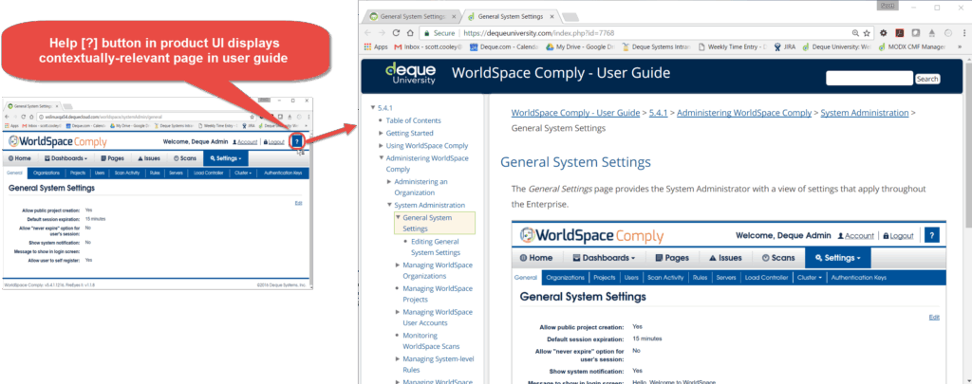Screen dimensions: 972x384
Task: Expand the Managing WorldSpace User Accounts tree node
Action: tap(398, 312)
